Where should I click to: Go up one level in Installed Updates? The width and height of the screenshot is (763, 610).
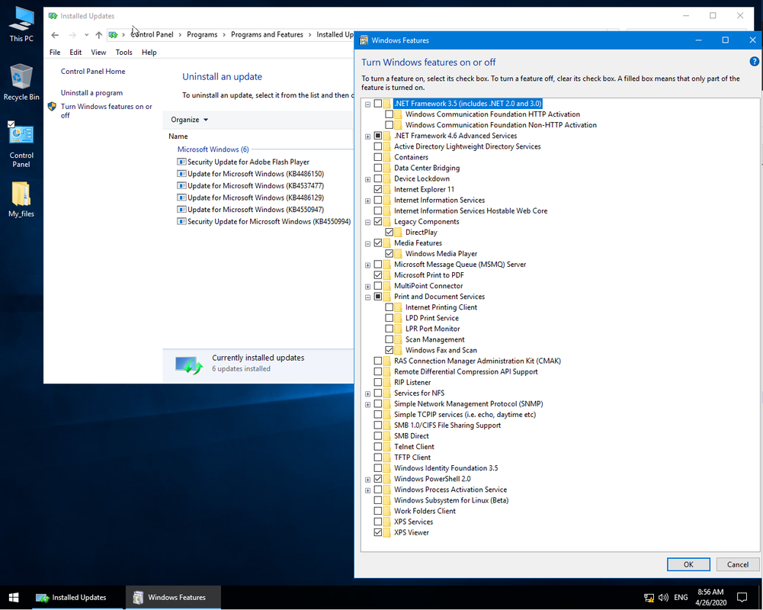(99, 34)
